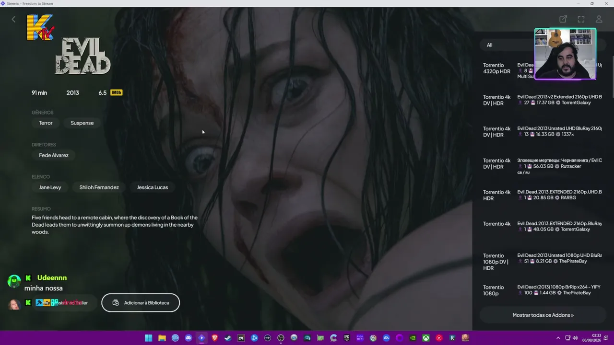Open EA app from taskbar
614x345 pixels.
coord(386,338)
